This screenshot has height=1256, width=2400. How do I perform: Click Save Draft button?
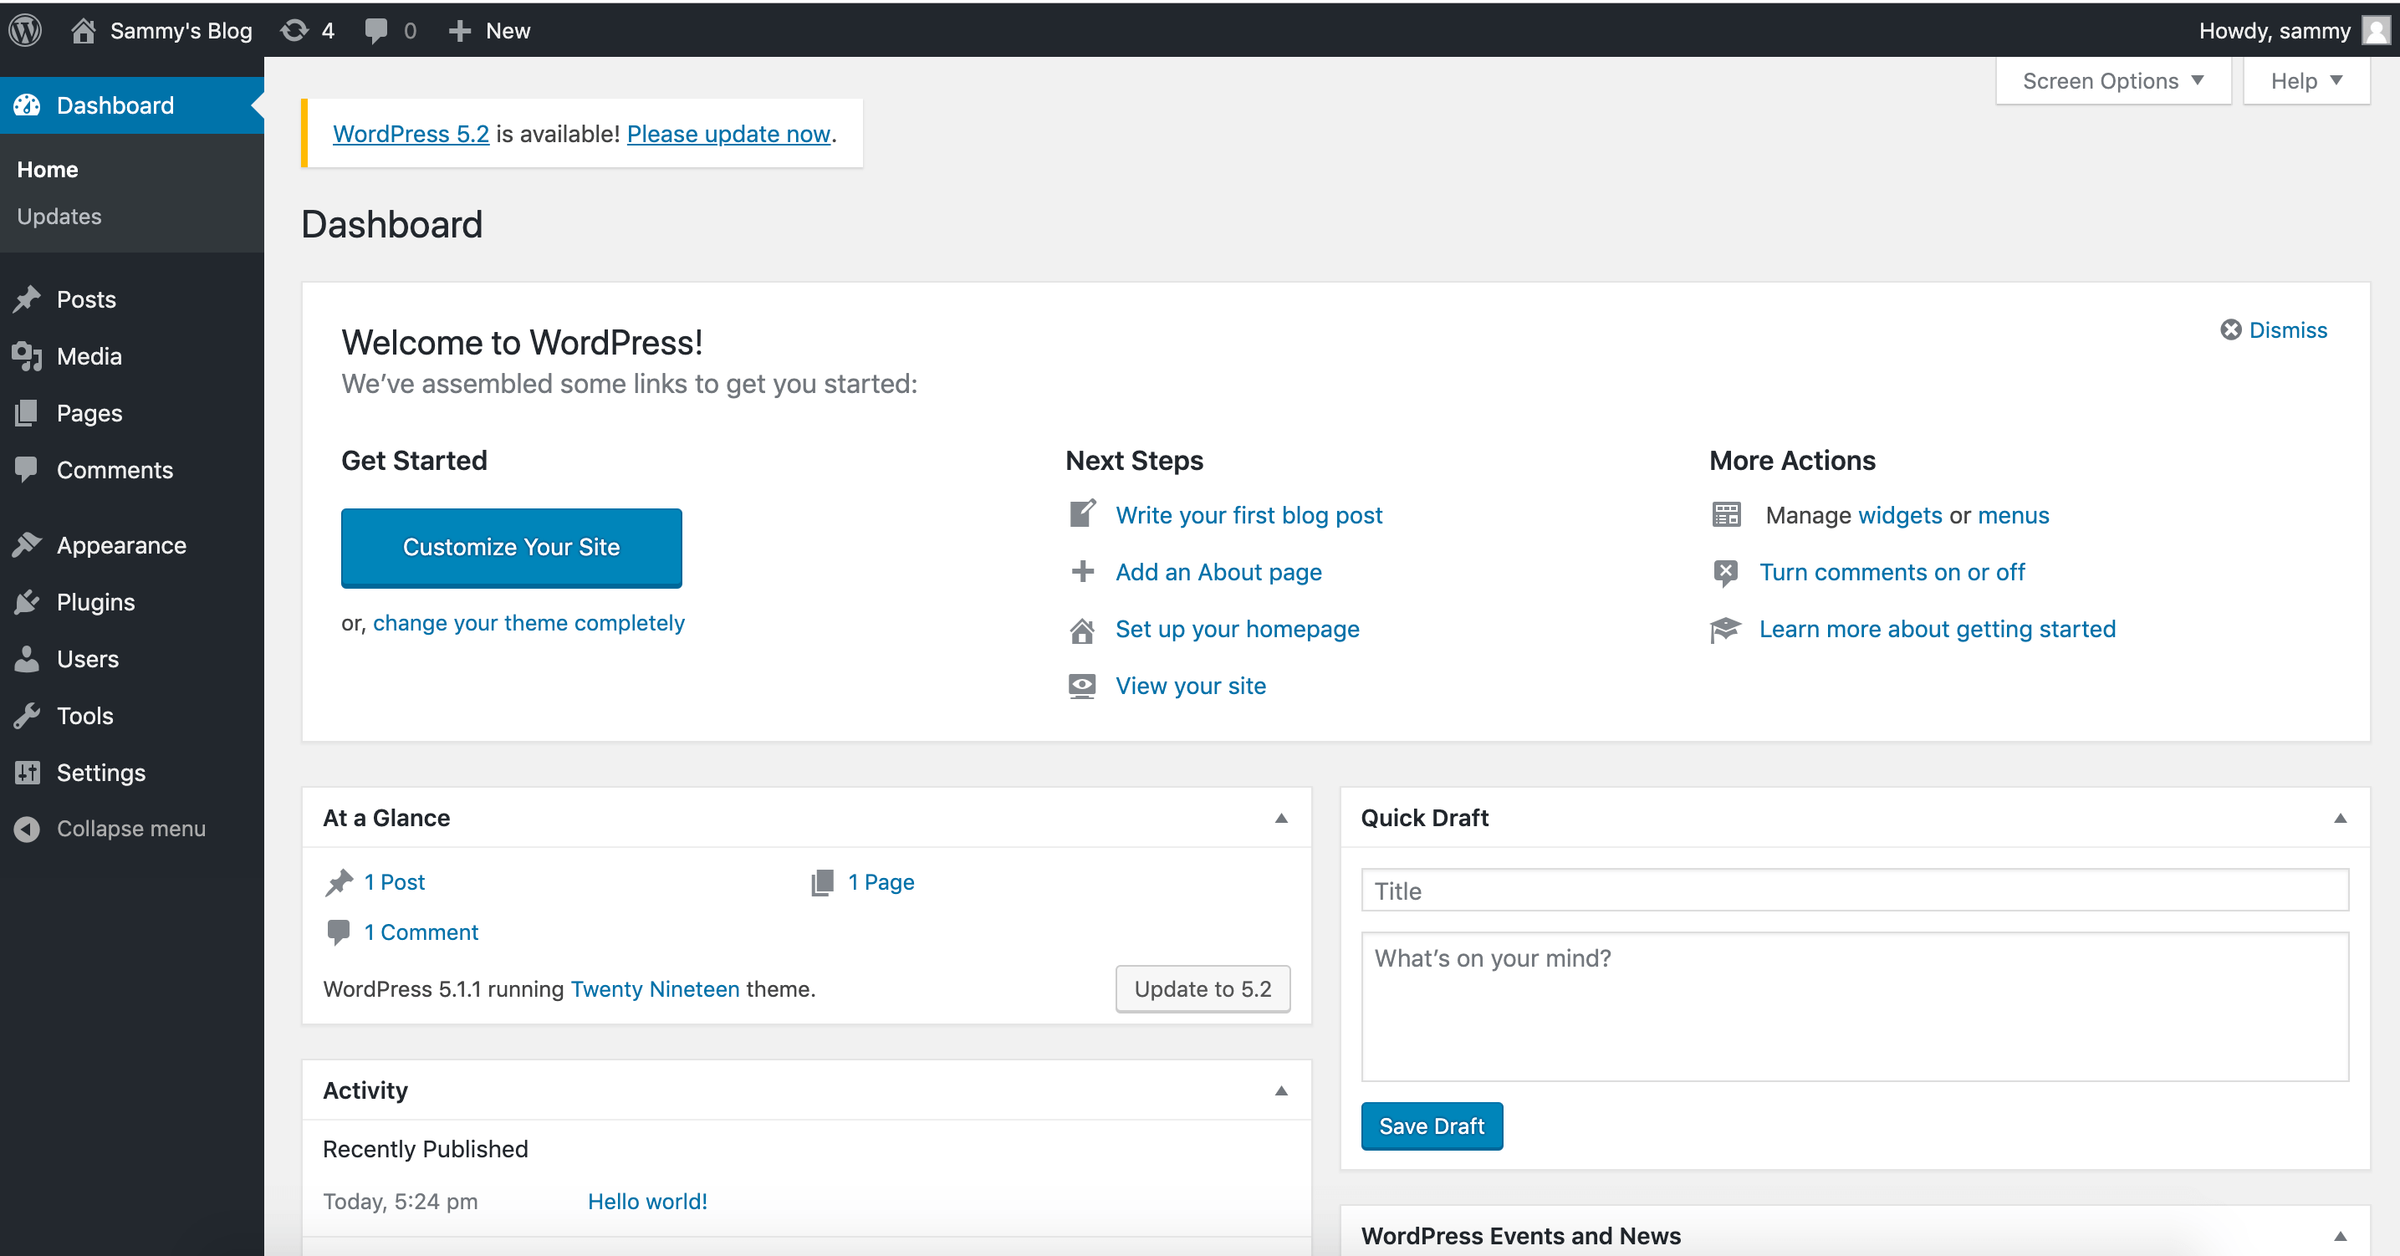[x=1430, y=1126]
